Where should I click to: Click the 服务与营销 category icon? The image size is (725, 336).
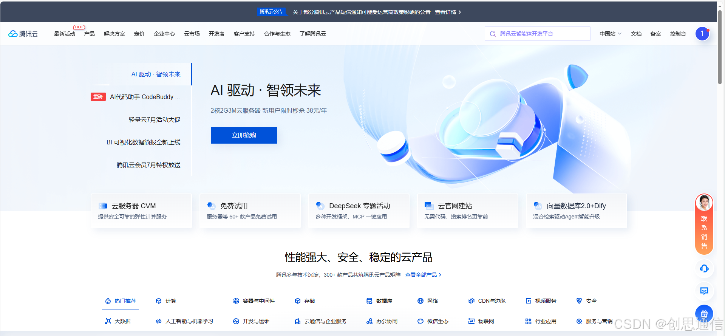click(x=579, y=321)
